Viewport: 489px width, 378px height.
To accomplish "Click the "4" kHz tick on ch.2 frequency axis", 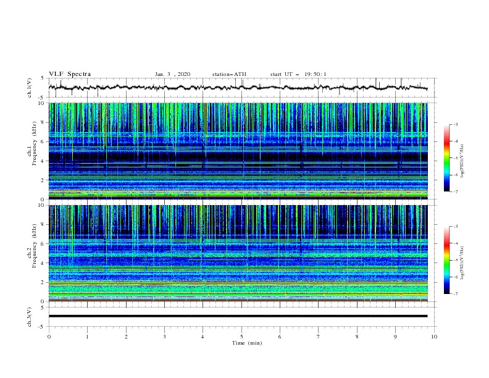I will click(43, 263).
